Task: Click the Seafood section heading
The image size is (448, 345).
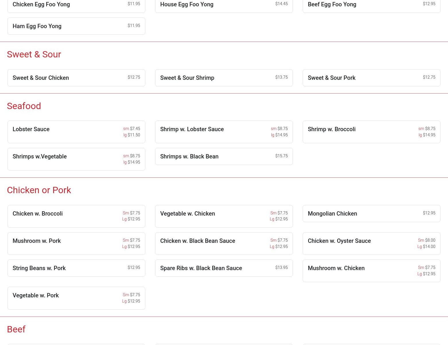Action: tap(24, 106)
